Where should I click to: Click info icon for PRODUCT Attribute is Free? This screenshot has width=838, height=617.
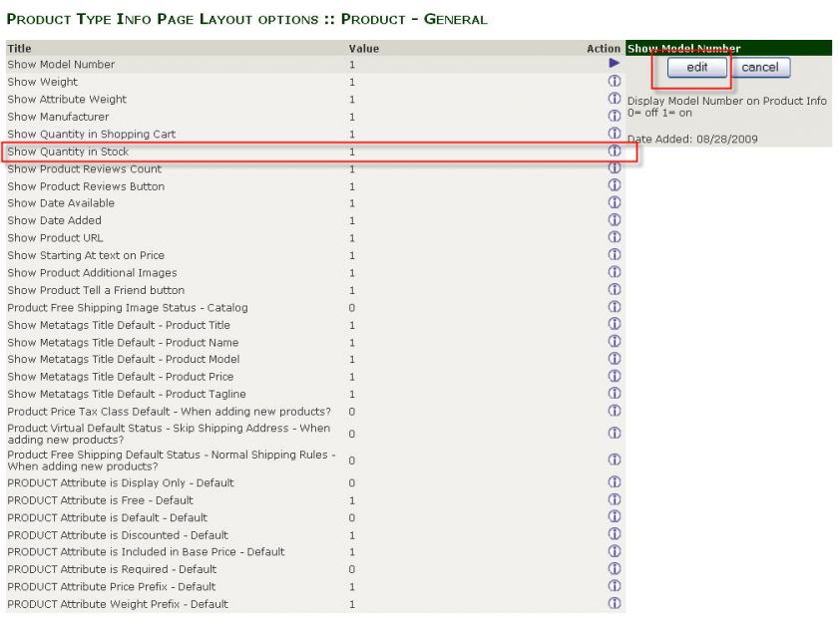click(615, 500)
